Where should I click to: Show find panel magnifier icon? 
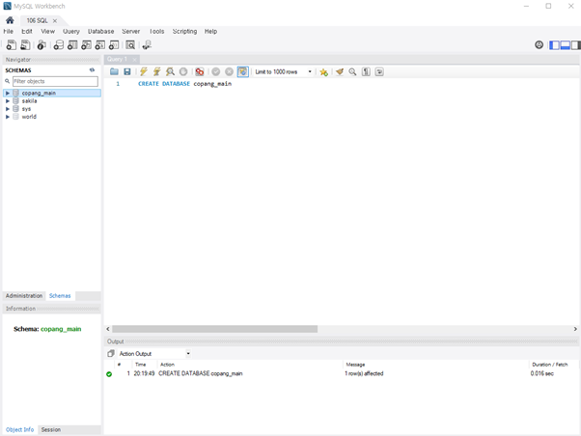click(352, 71)
